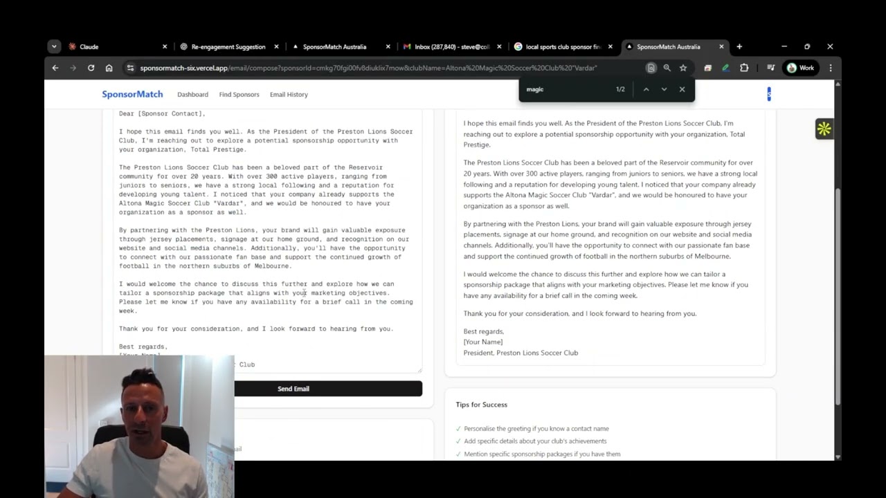
Task: Click '[Your Name]' placeholder in preview
Action: [482, 342]
